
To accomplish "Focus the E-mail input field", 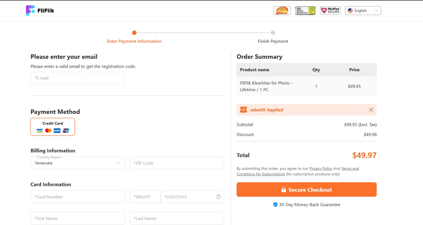I will coord(78,78).
